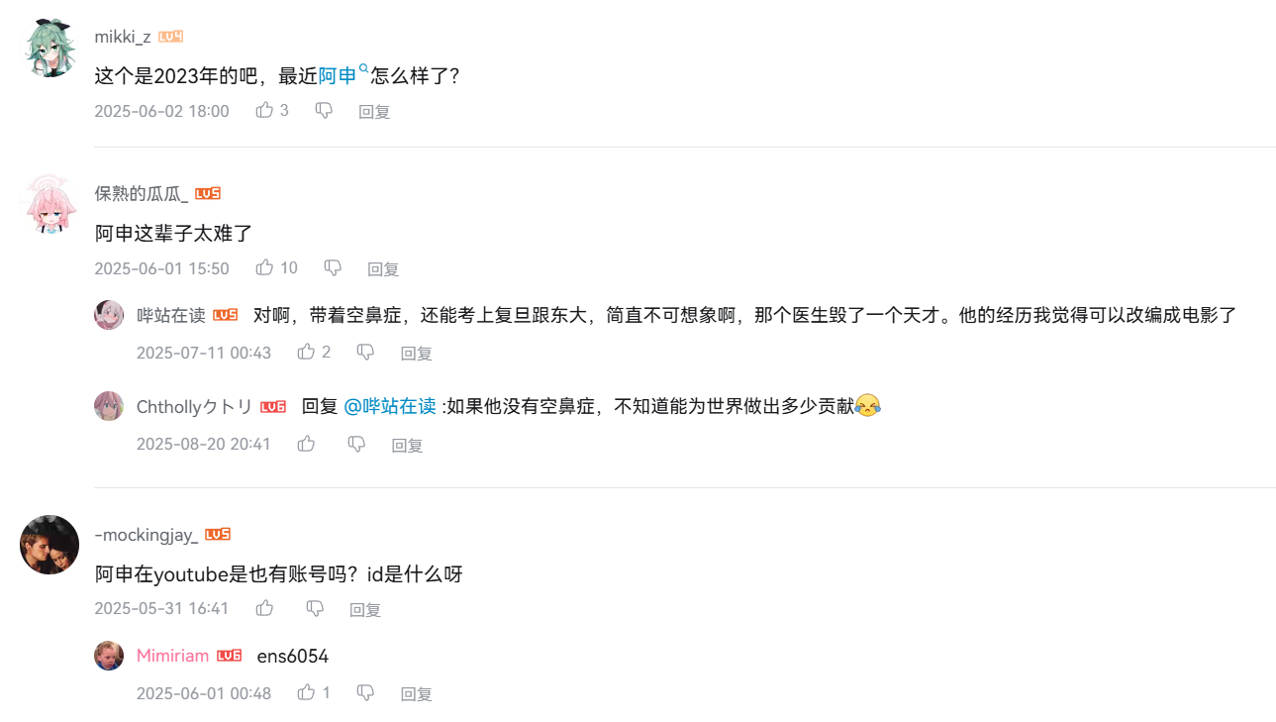Like -mockingjay_'s comment

pyautogui.click(x=264, y=609)
